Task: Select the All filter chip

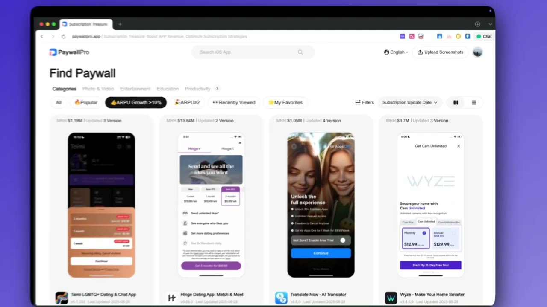Action: pyautogui.click(x=59, y=102)
